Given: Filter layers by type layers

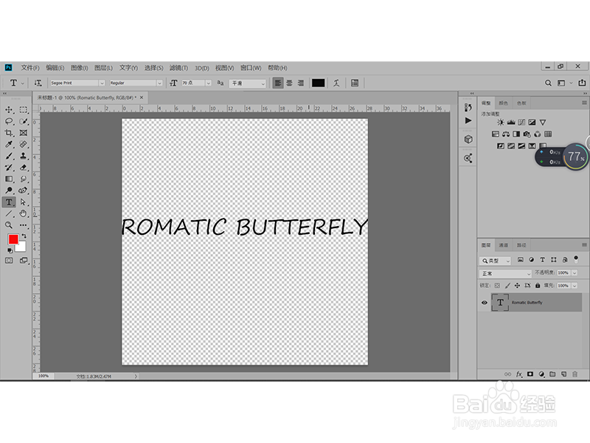Looking at the screenshot, I should tap(542, 260).
